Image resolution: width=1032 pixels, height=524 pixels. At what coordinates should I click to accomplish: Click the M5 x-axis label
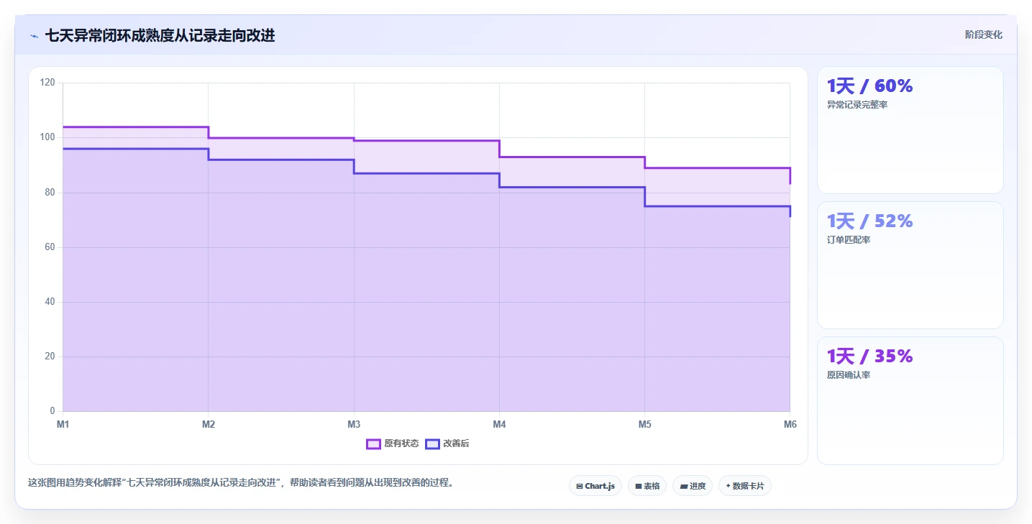(644, 425)
